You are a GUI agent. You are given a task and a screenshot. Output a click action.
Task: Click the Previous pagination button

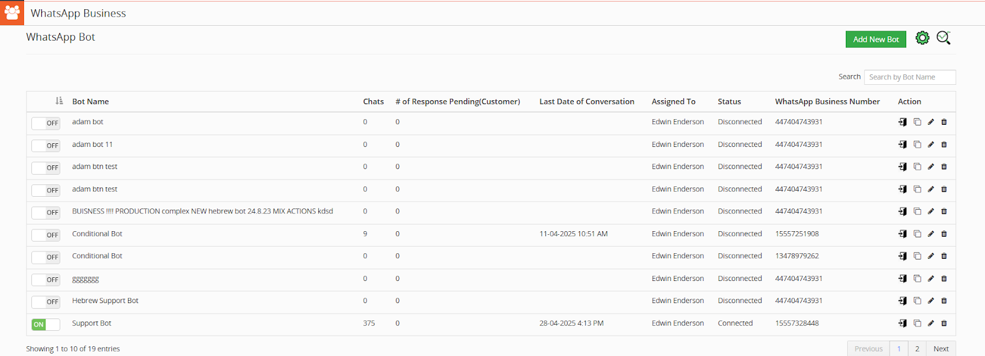pos(869,349)
